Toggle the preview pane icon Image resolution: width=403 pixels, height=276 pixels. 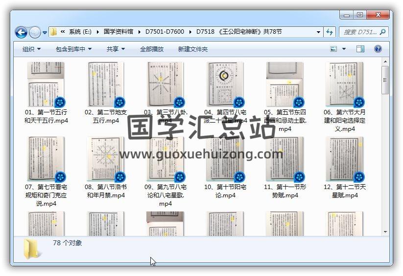click(x=360, y=49)
